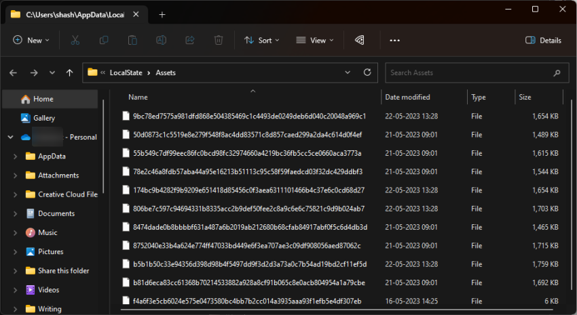Image resolution: width=577 pixels, height=315 pixels.
Task: Click the Rename icon in toolbar
Action: (162, 40)
